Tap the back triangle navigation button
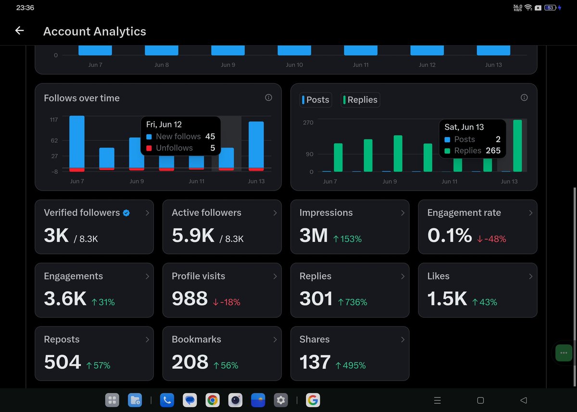577x412 pixels. 524,400
